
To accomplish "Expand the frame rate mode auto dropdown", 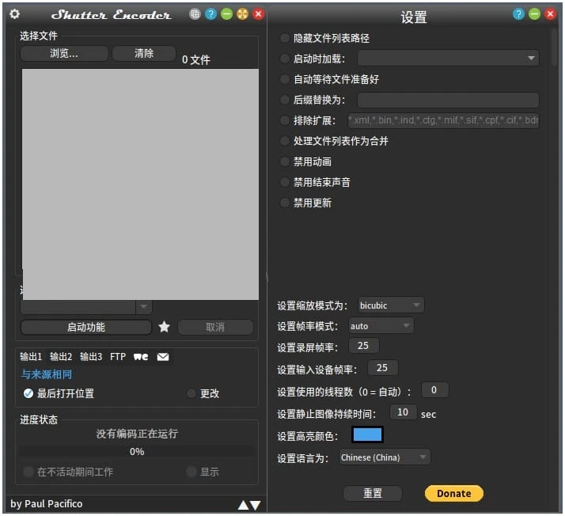I will click(x=381, y=326).
